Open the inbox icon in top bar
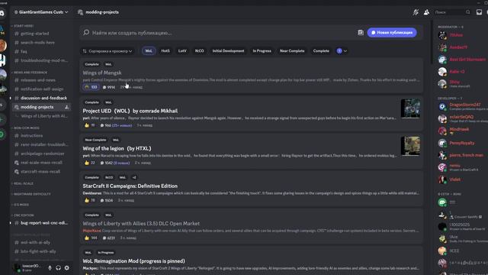This screenshot has height=275, width=488. click(479, 12)
